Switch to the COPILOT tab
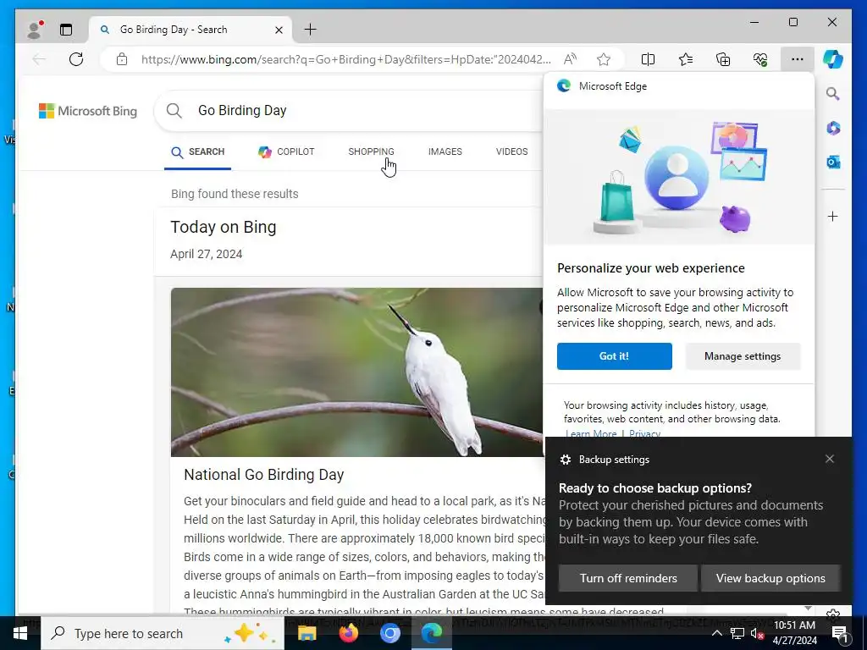This screenshot has width=867, height=650. (286, 152)
